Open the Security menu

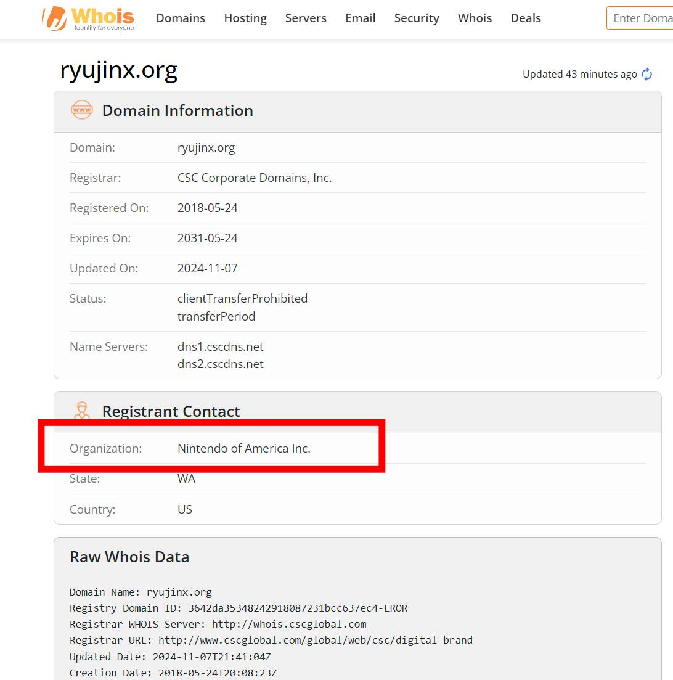416,18
